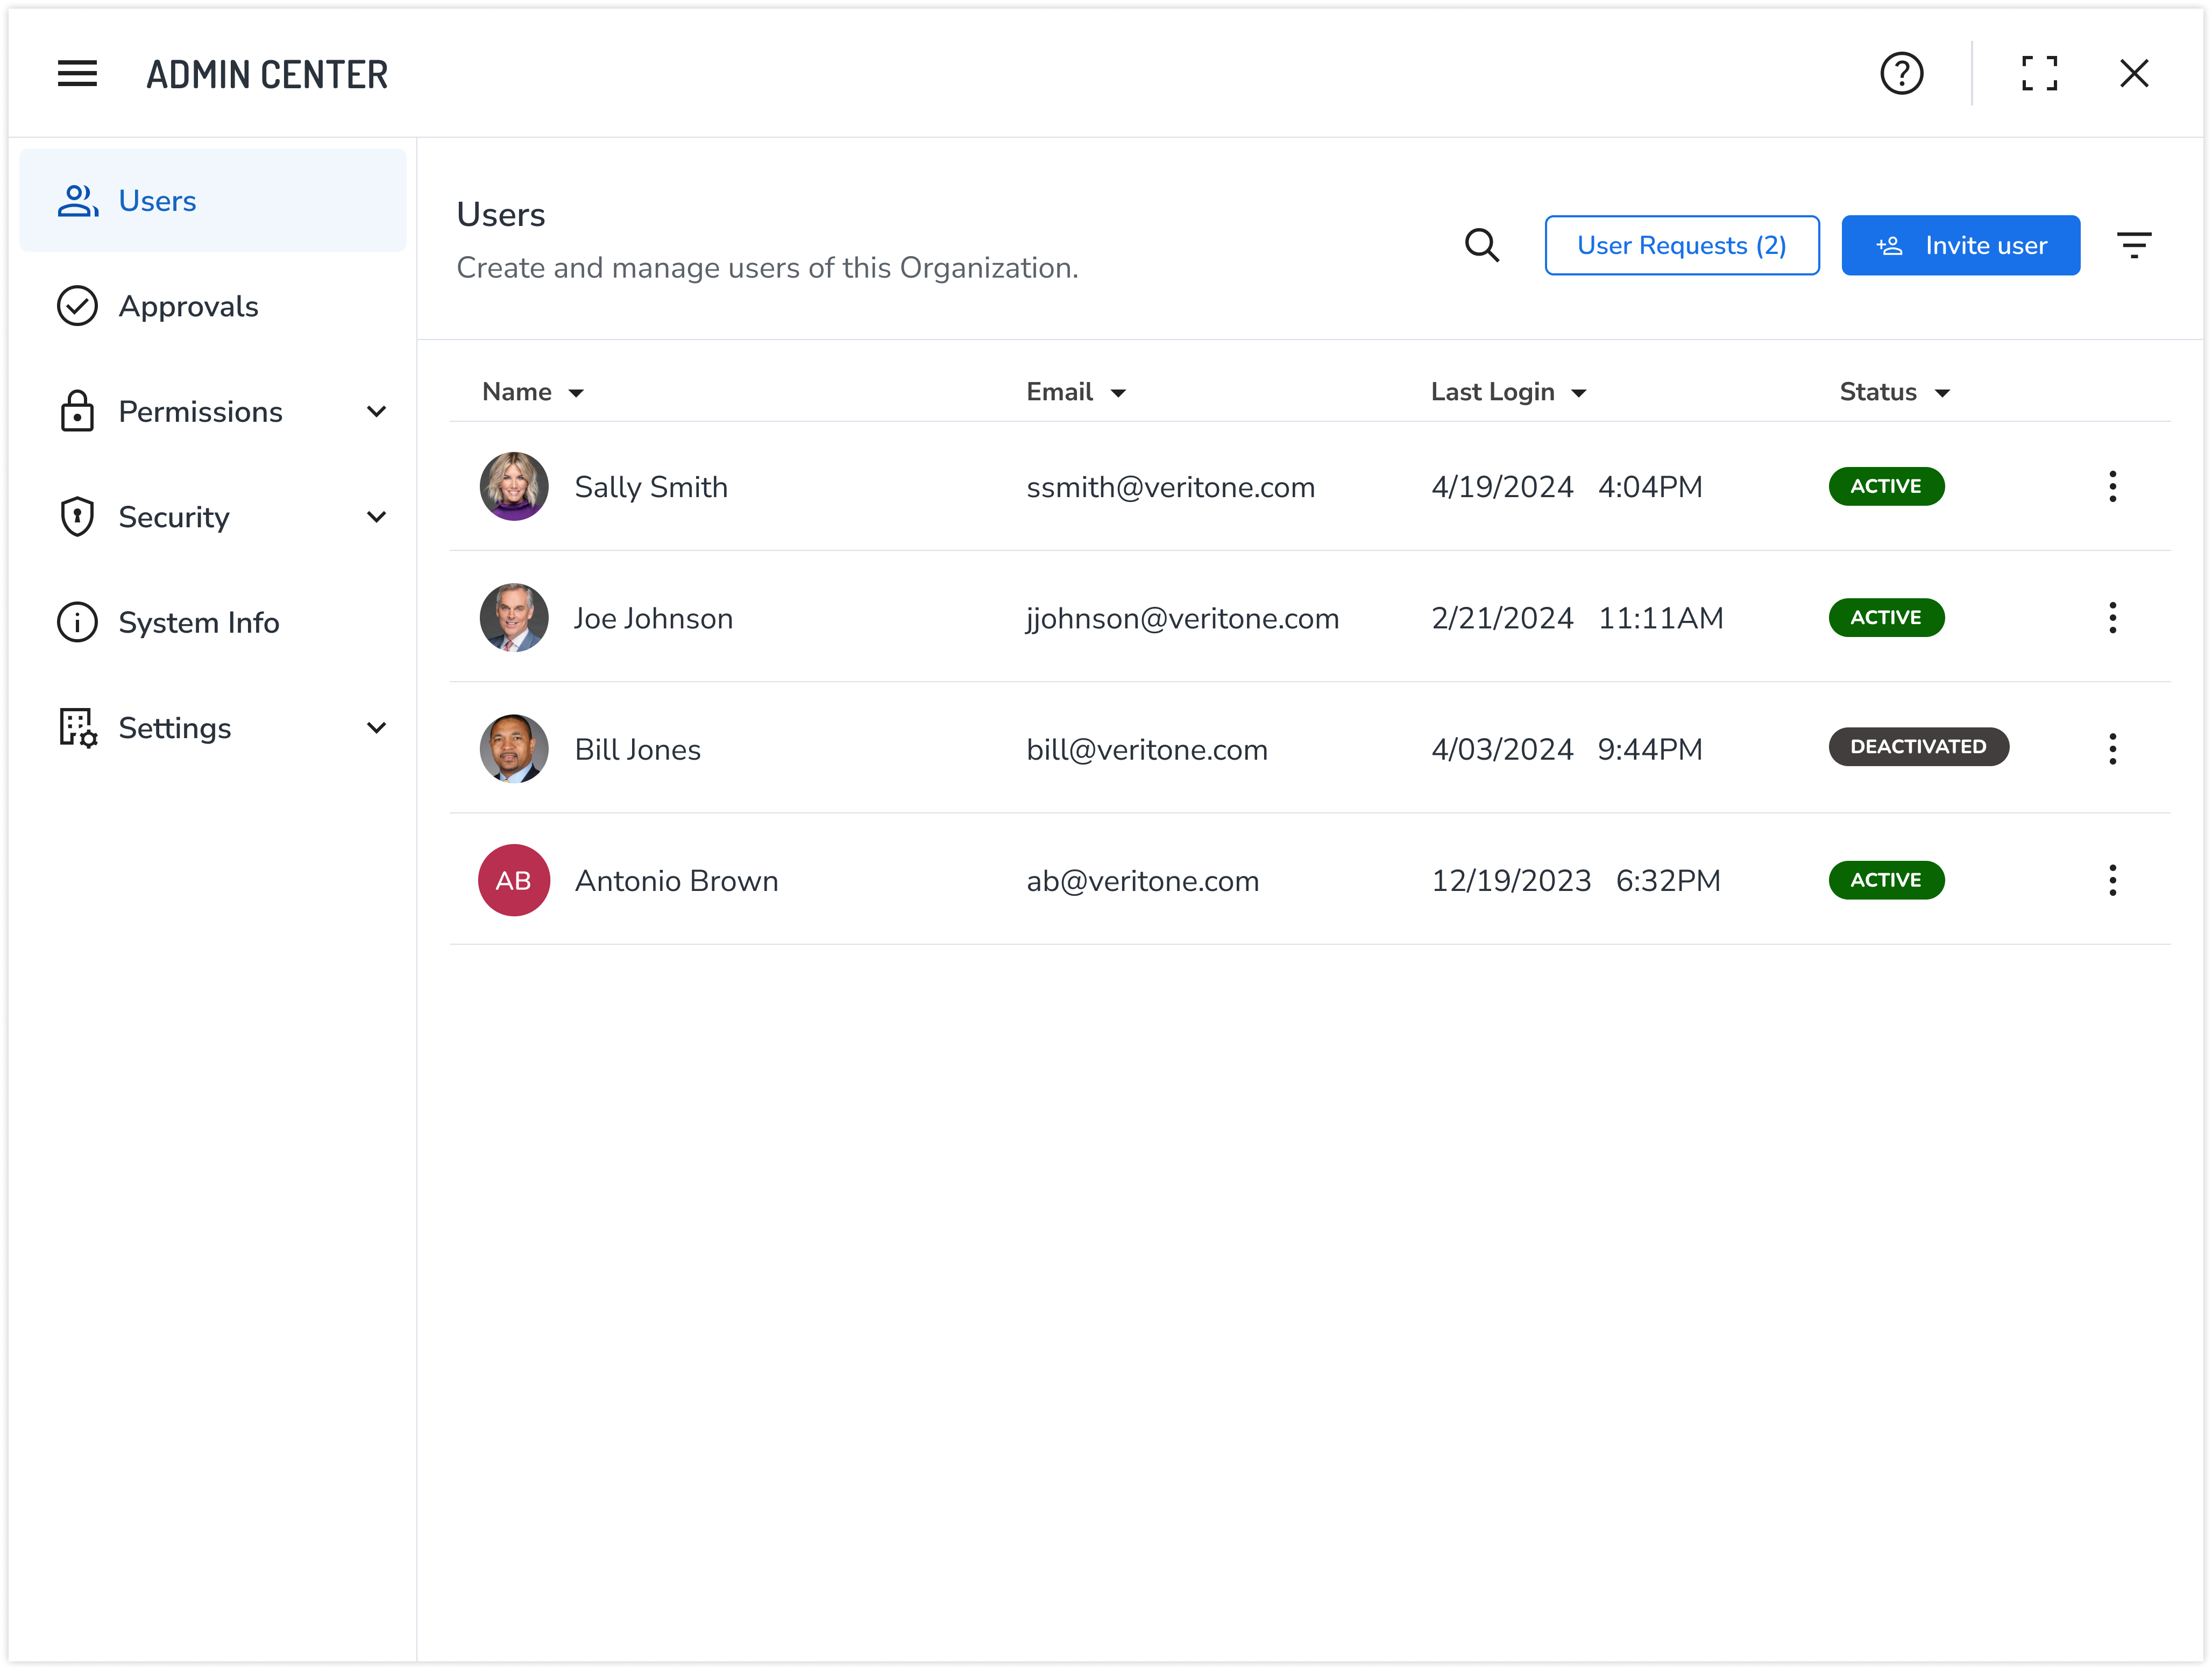
Task: Go to the Approvals section
Action: 188,306
